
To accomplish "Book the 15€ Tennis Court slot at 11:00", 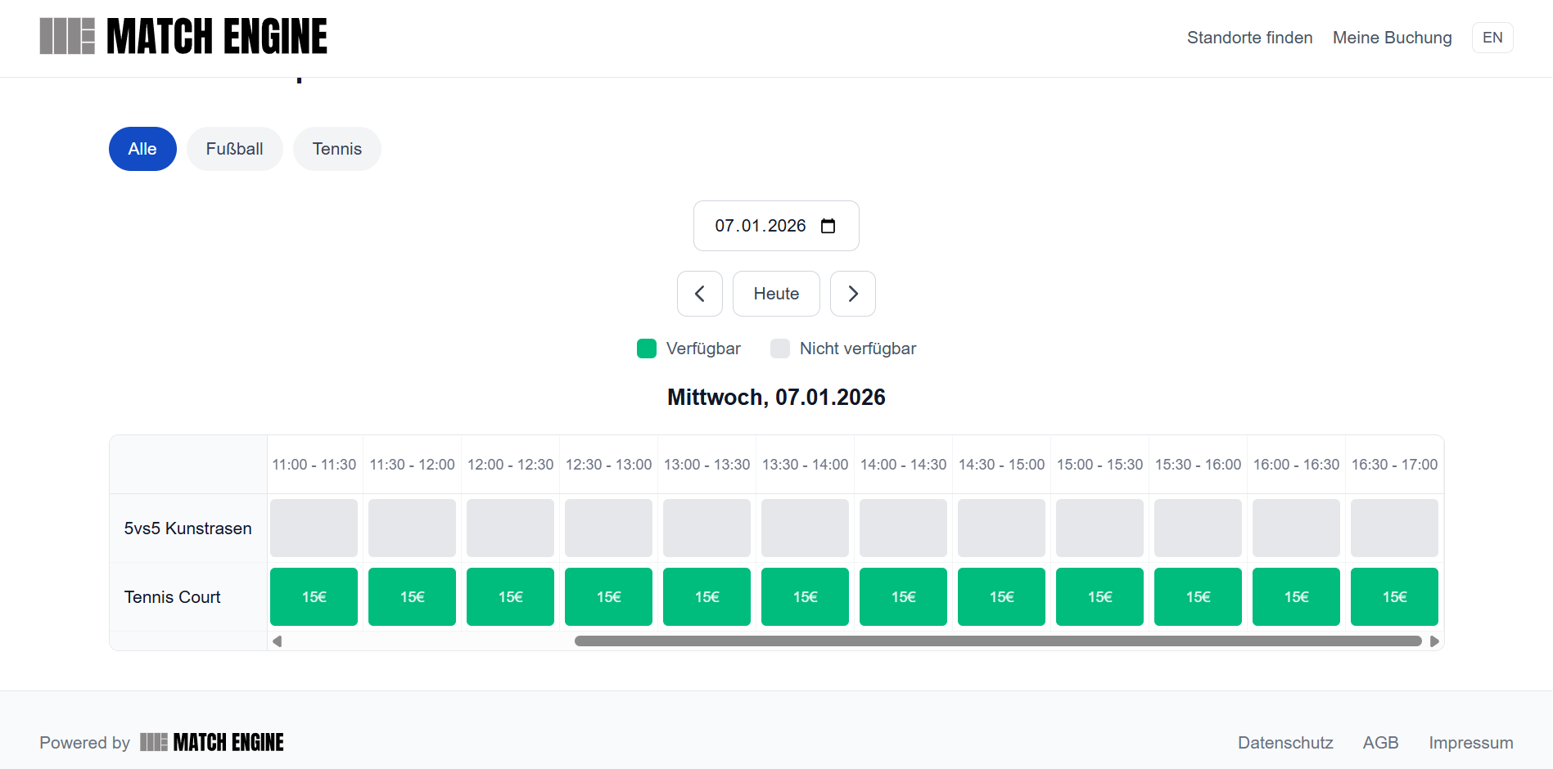I will 314,596.
